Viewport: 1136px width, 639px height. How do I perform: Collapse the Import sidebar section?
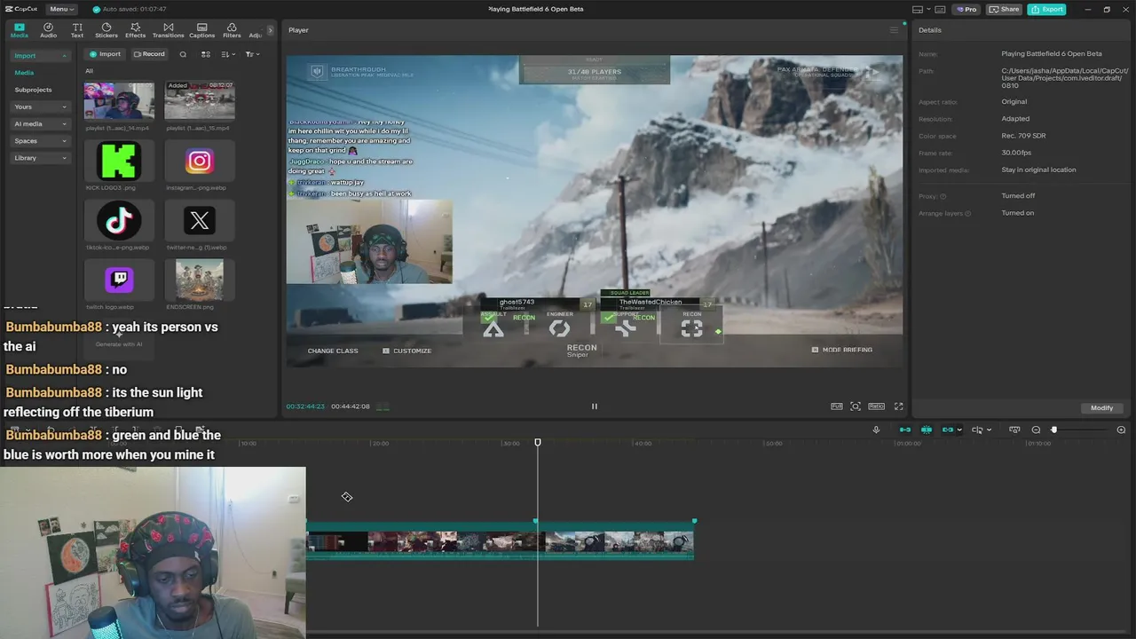40,56
